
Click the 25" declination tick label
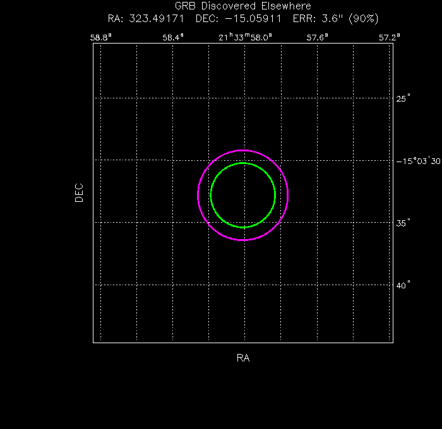coord(403,98)
